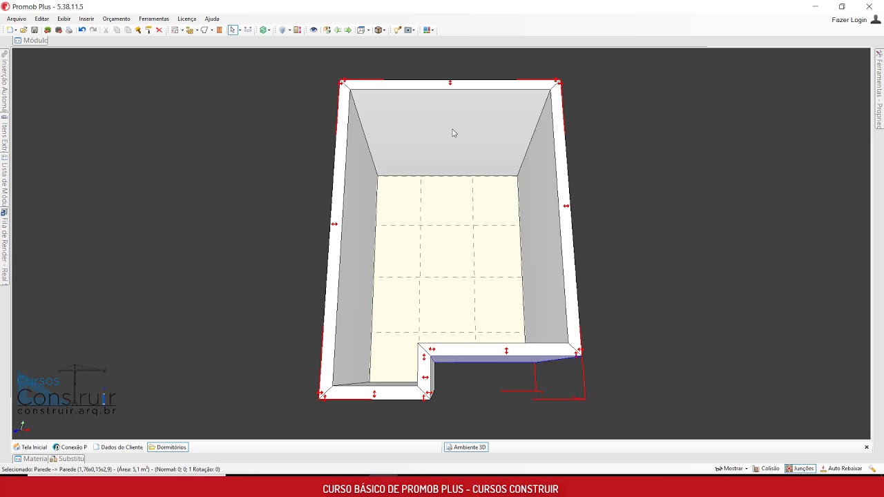Select the Ambiente 3D tab
Image resolution: width=884 pixels, height=497 pixels.
[x=466, y=447]
